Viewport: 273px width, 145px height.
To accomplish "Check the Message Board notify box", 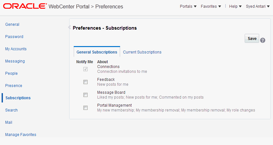I will [85, 95].
